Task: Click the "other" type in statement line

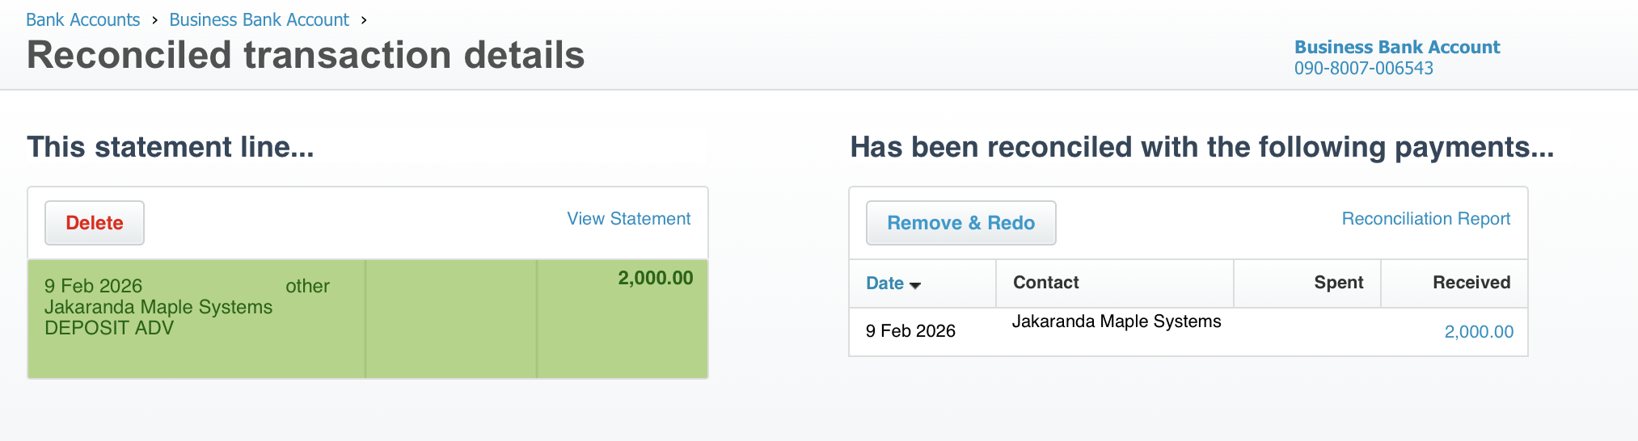Action: [307, 286]
